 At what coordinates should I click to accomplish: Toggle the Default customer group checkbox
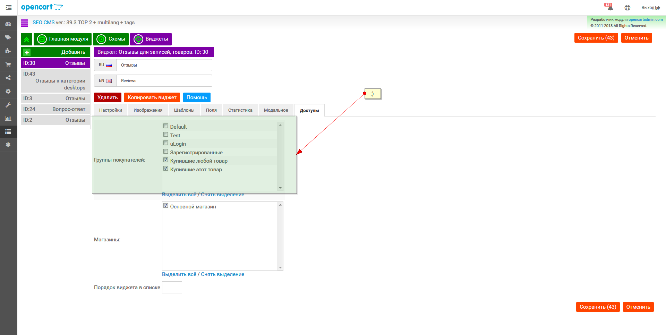point(166,126)
